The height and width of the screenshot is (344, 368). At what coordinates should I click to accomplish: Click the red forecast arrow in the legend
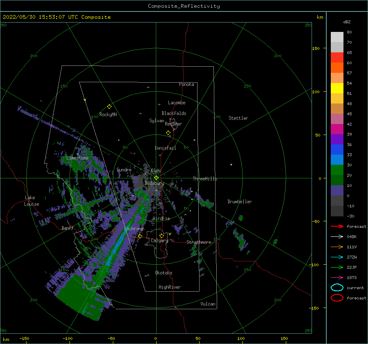(337, 226)
